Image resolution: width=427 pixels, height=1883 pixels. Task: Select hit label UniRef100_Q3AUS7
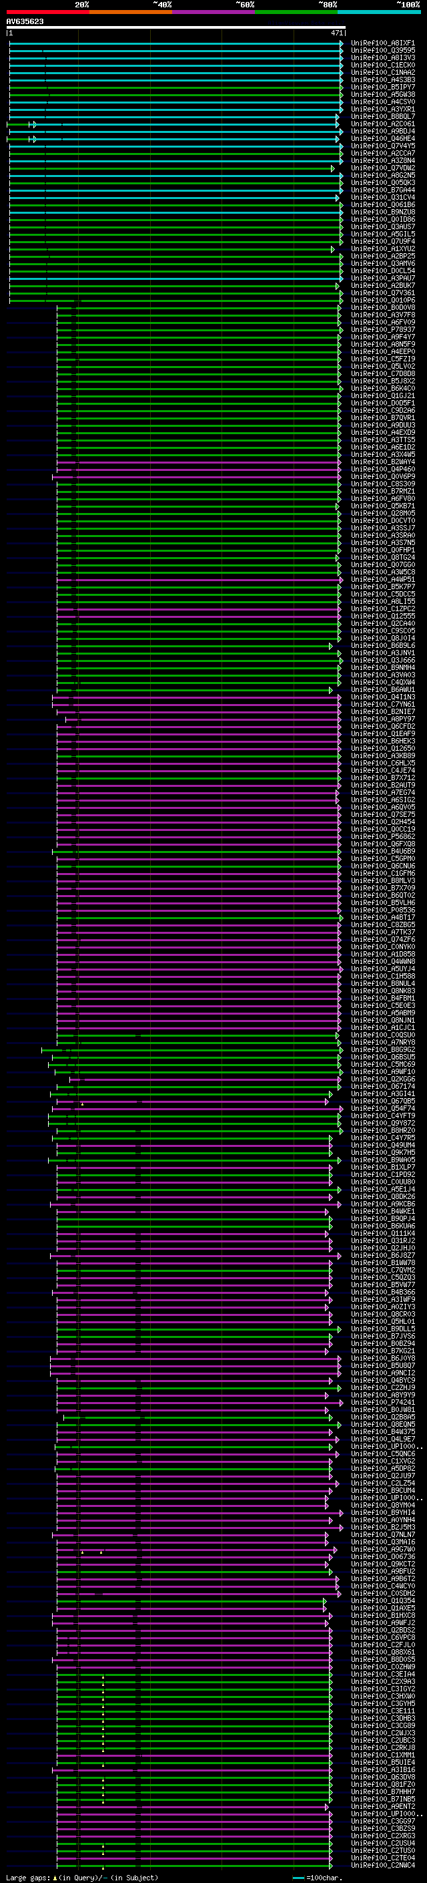point(382,226)
